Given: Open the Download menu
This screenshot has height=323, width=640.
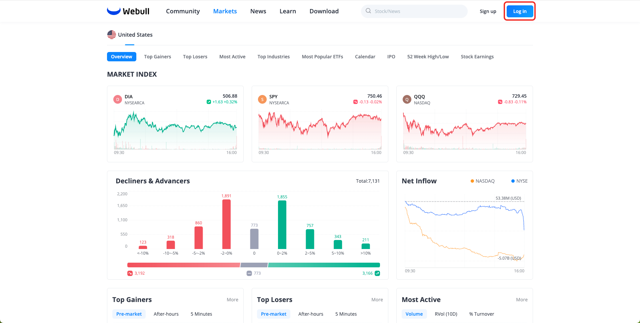Looking at the screenshot, I should [324, 11].
